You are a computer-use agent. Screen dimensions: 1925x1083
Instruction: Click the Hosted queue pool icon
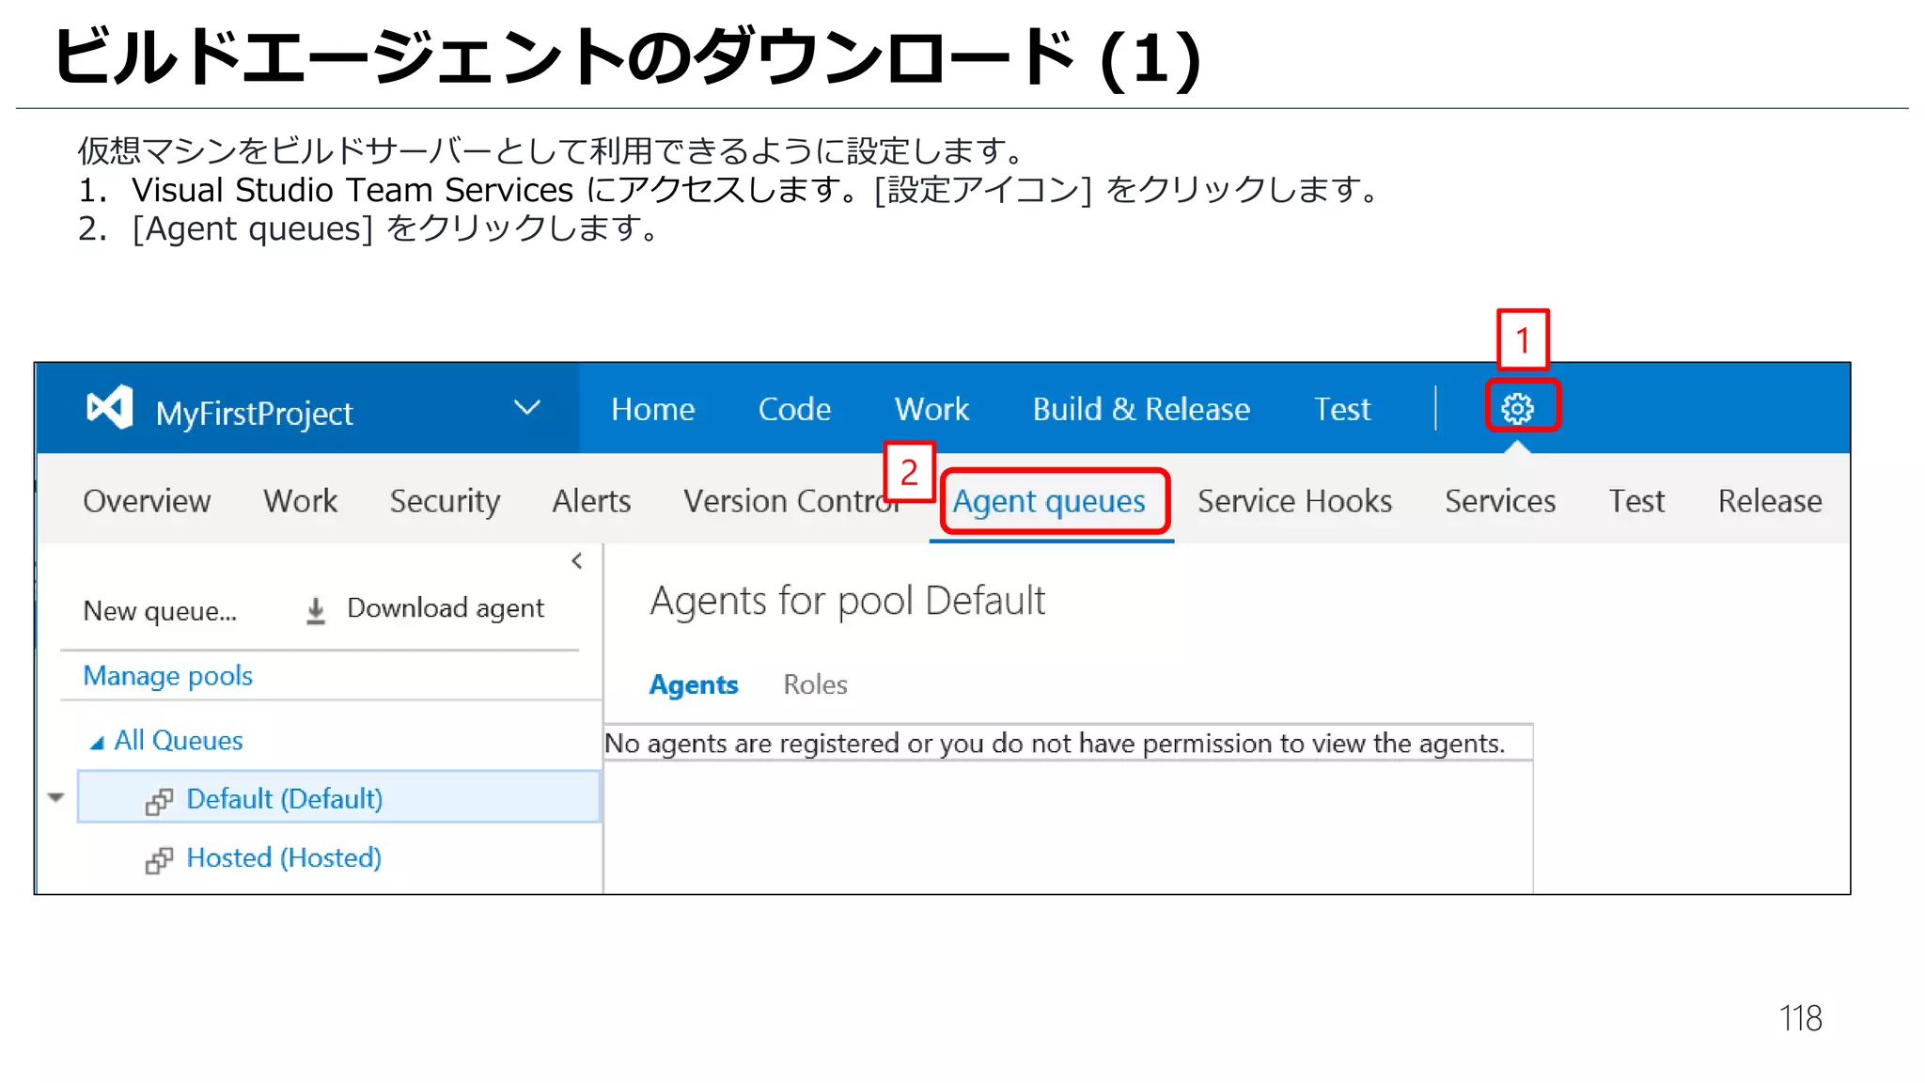pos(159,860)
